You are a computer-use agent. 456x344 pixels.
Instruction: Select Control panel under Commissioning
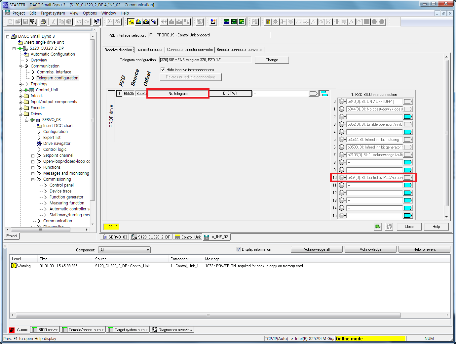[61, 185]
